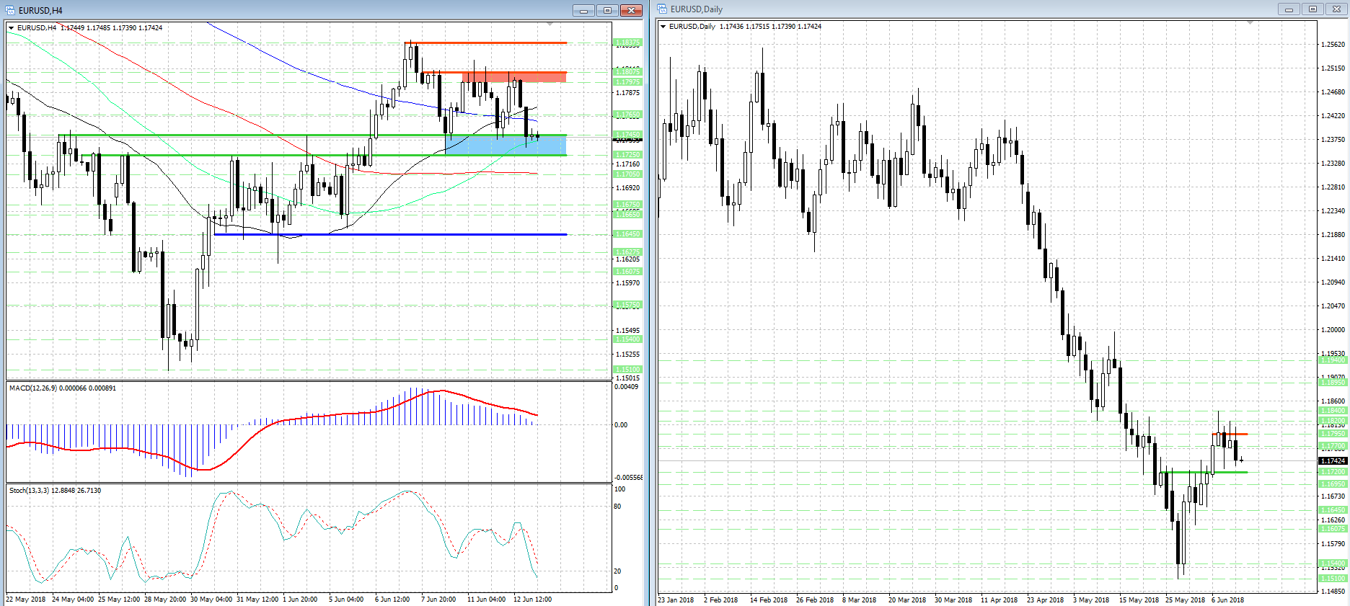Maximize the EURUSD,Daily chart window
The height and width of the screenshot is (606, 1350).
coord(1312,9)
